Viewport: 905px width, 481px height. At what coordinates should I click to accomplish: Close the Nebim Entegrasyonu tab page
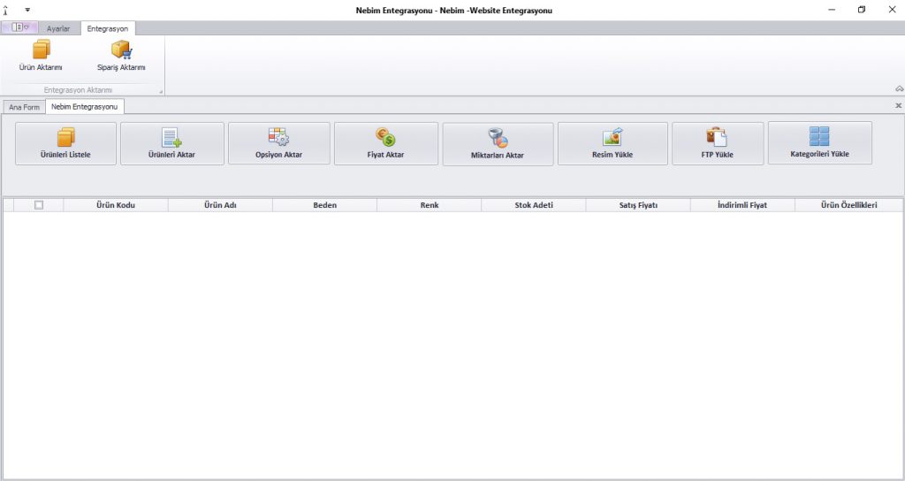[x=898, y=106]
